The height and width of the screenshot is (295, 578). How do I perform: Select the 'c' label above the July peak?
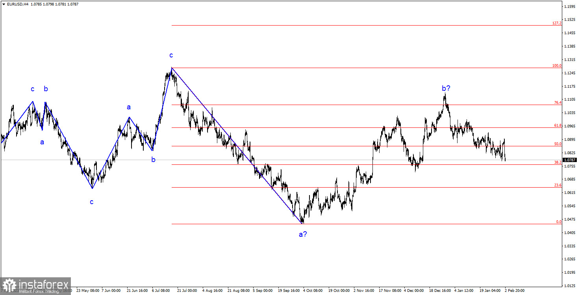pyautogui.click(x=171, y=55)
